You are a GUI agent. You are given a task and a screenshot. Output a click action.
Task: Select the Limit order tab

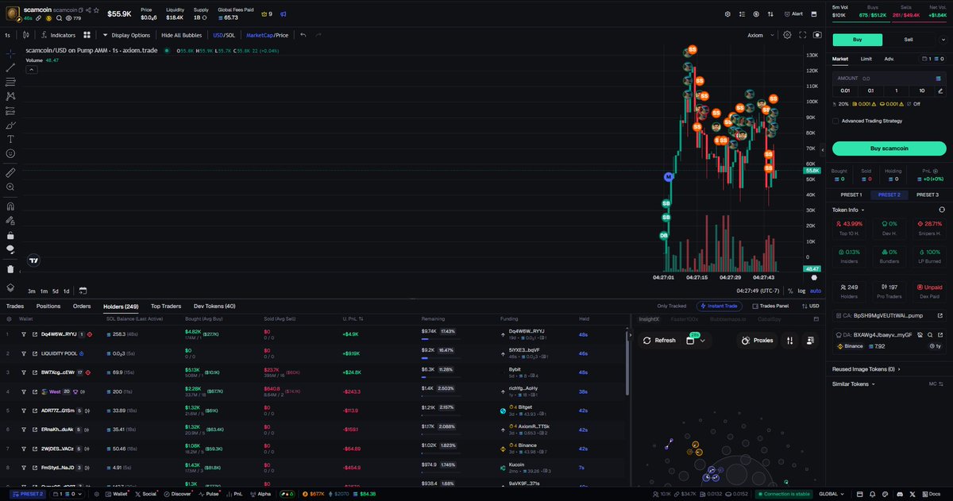tap(866, 59)
